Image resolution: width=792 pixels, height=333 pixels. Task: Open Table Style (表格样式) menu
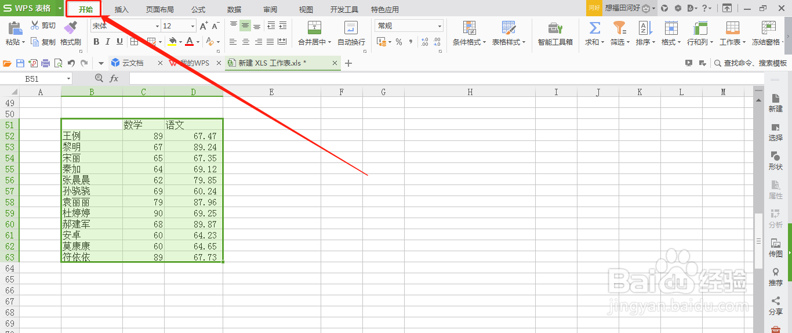tap(509, 34)
